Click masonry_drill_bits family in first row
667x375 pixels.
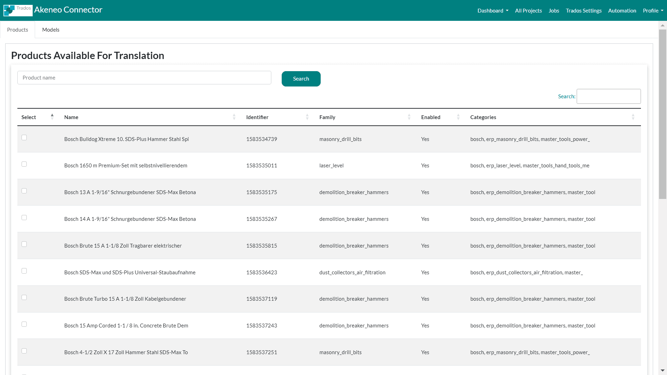(340, 139)
